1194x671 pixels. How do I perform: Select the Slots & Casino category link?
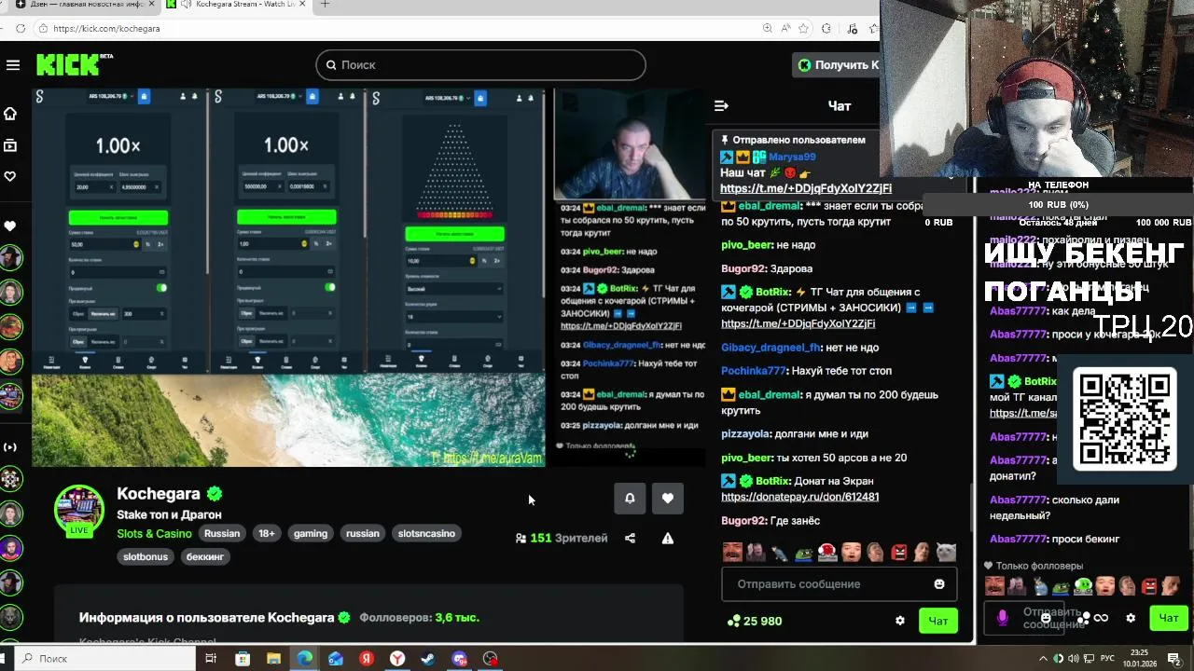pos(154,534)
